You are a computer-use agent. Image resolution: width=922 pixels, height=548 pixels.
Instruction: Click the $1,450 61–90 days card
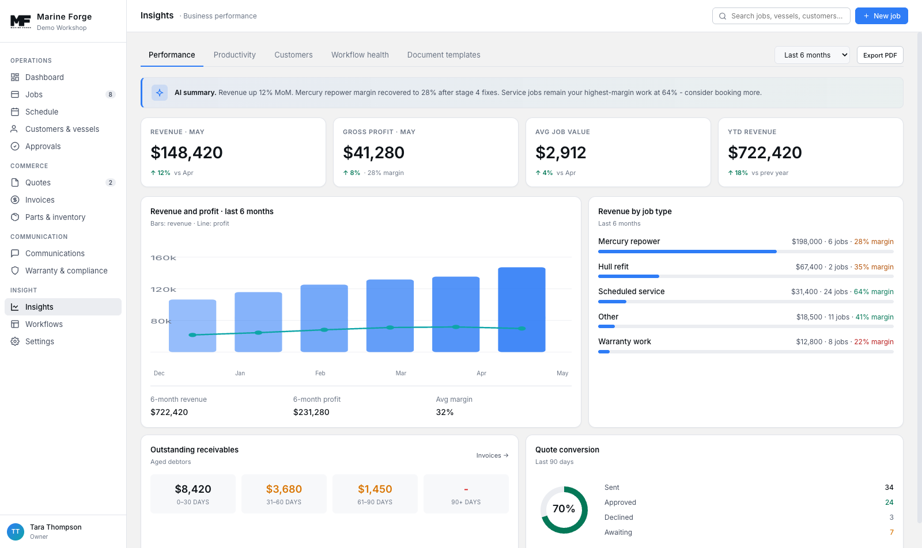click(x=375, y=494)
